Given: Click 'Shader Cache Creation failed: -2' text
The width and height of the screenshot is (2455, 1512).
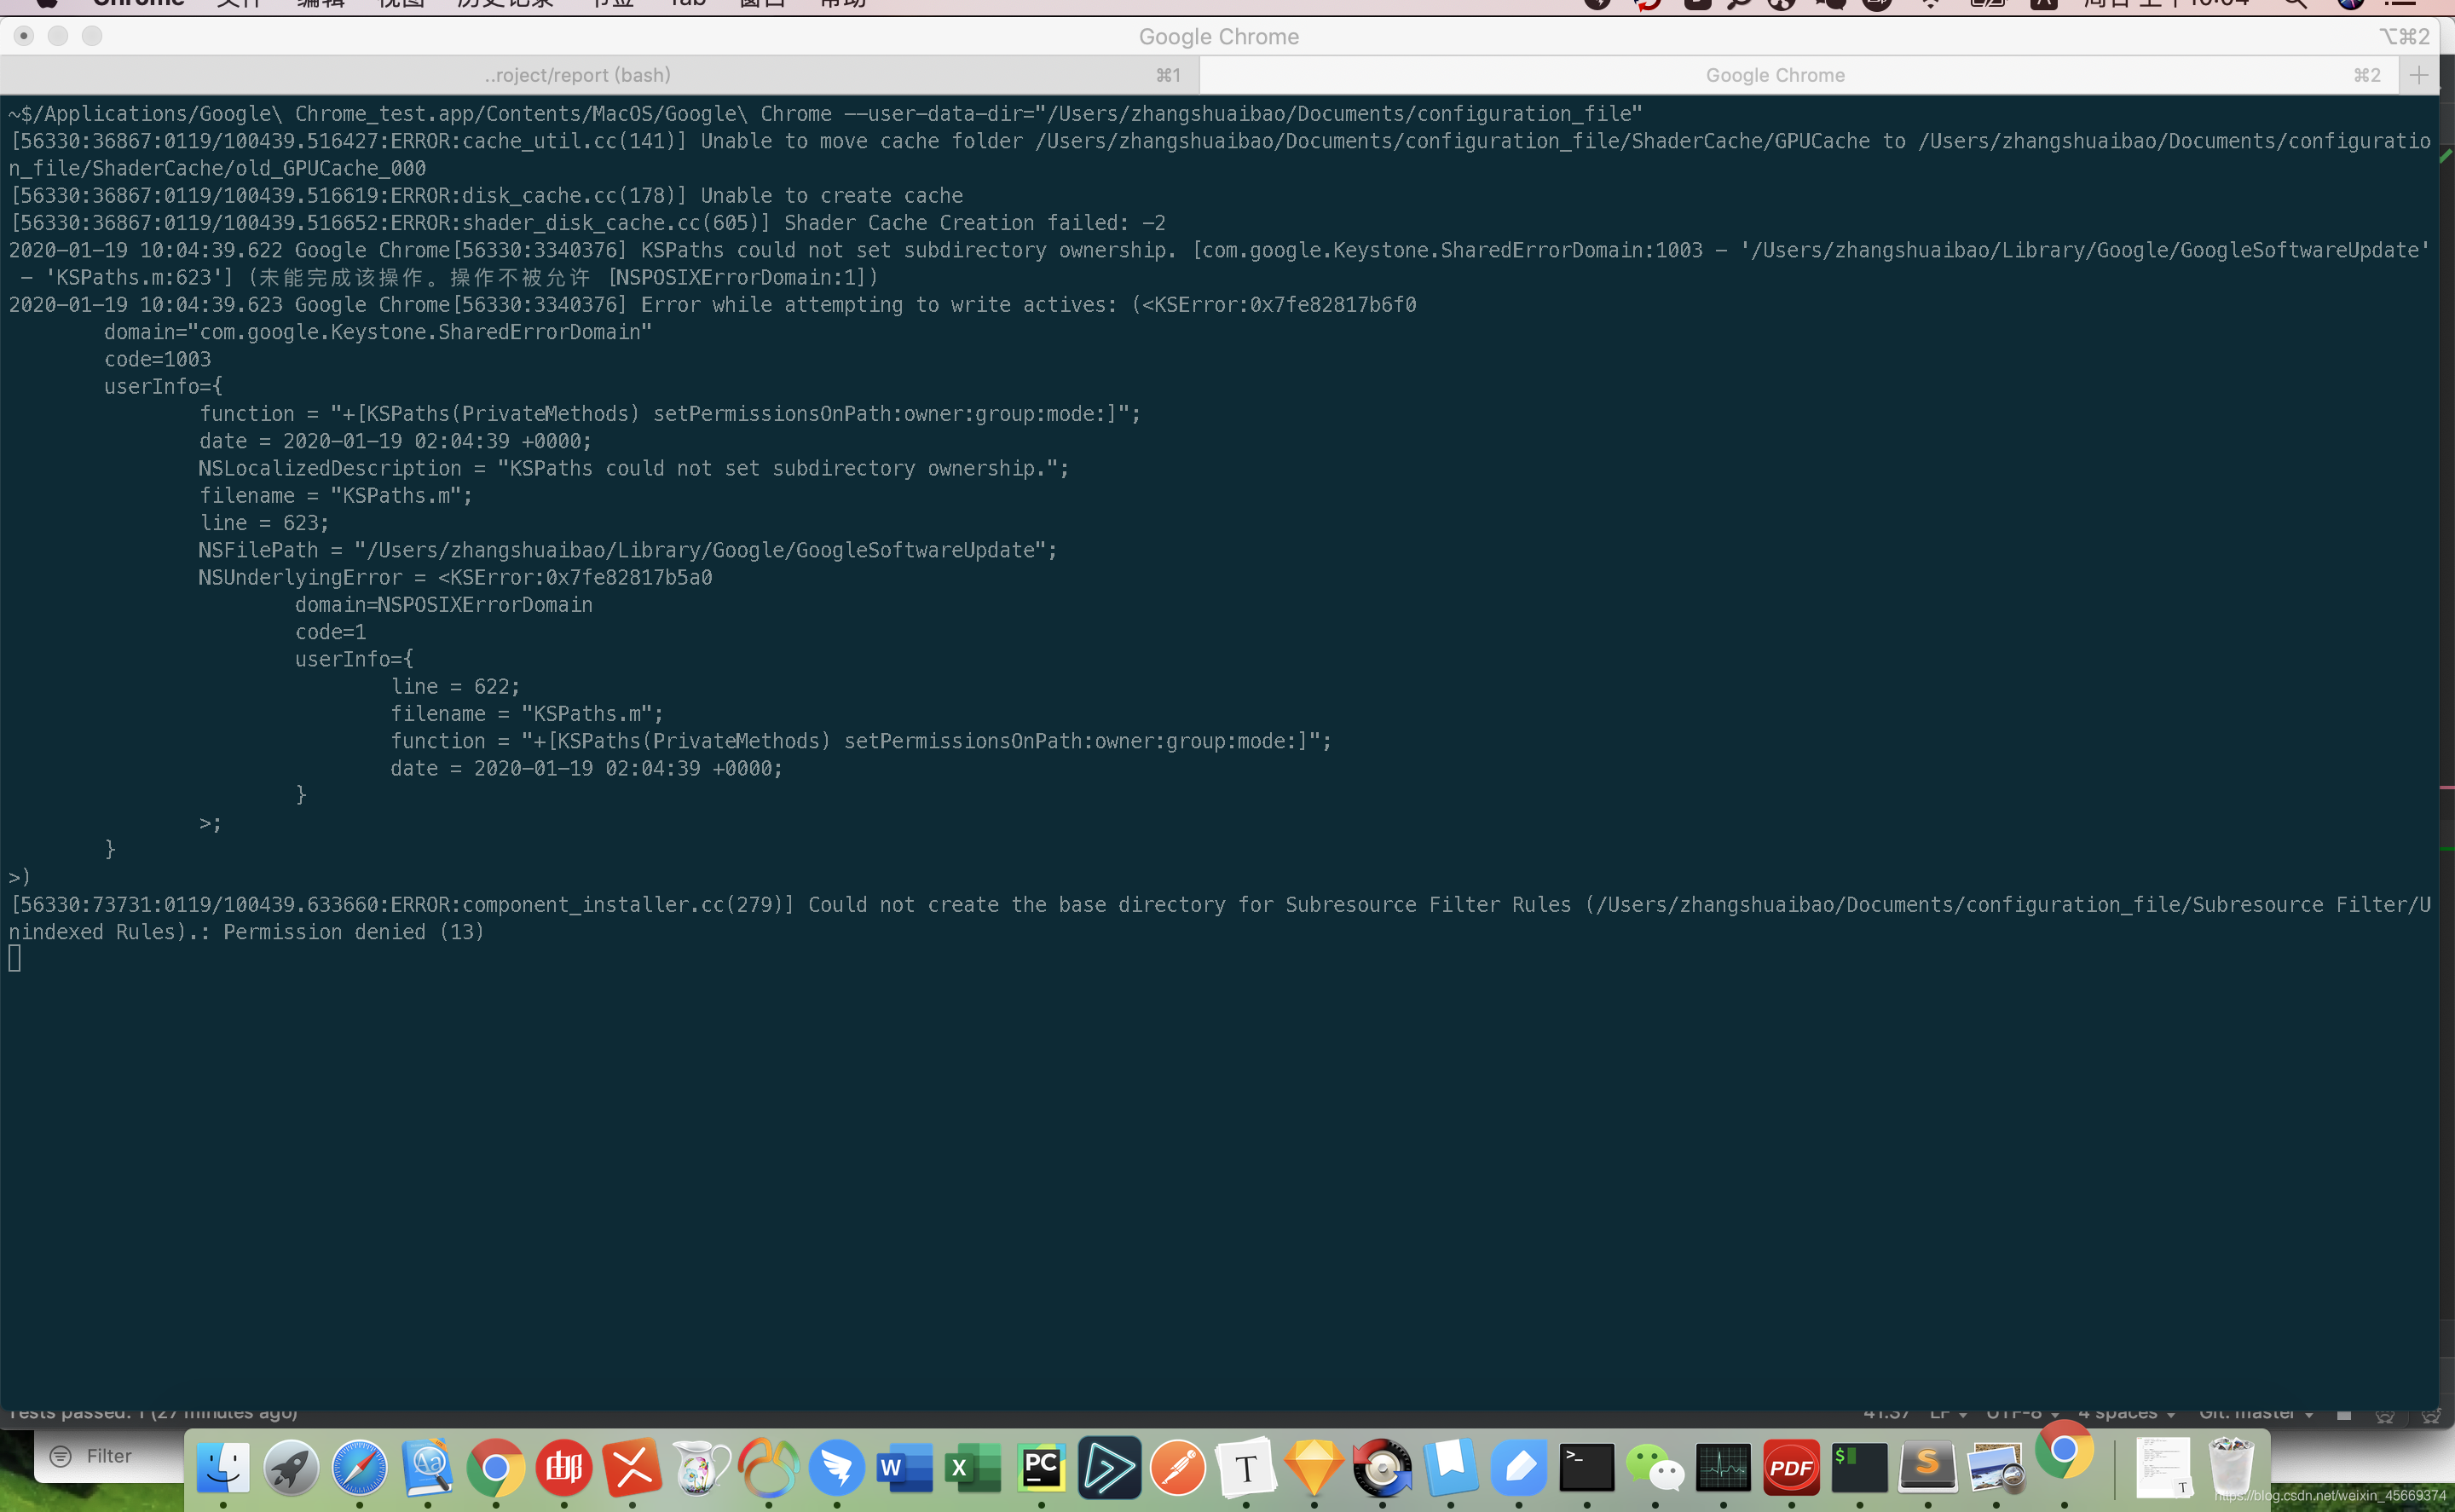Looking at the screenshot, I should coord(975,223).
